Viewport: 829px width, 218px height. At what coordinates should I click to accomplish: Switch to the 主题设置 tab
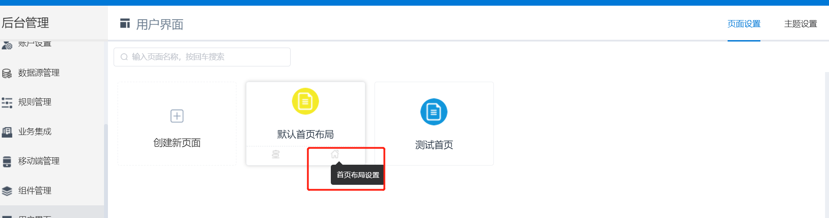[x=801, y=24]
